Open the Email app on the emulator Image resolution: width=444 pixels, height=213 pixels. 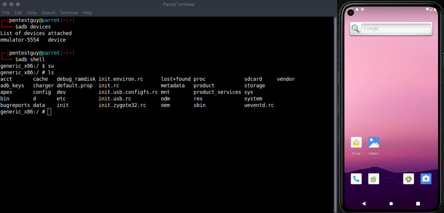point(356,142)
